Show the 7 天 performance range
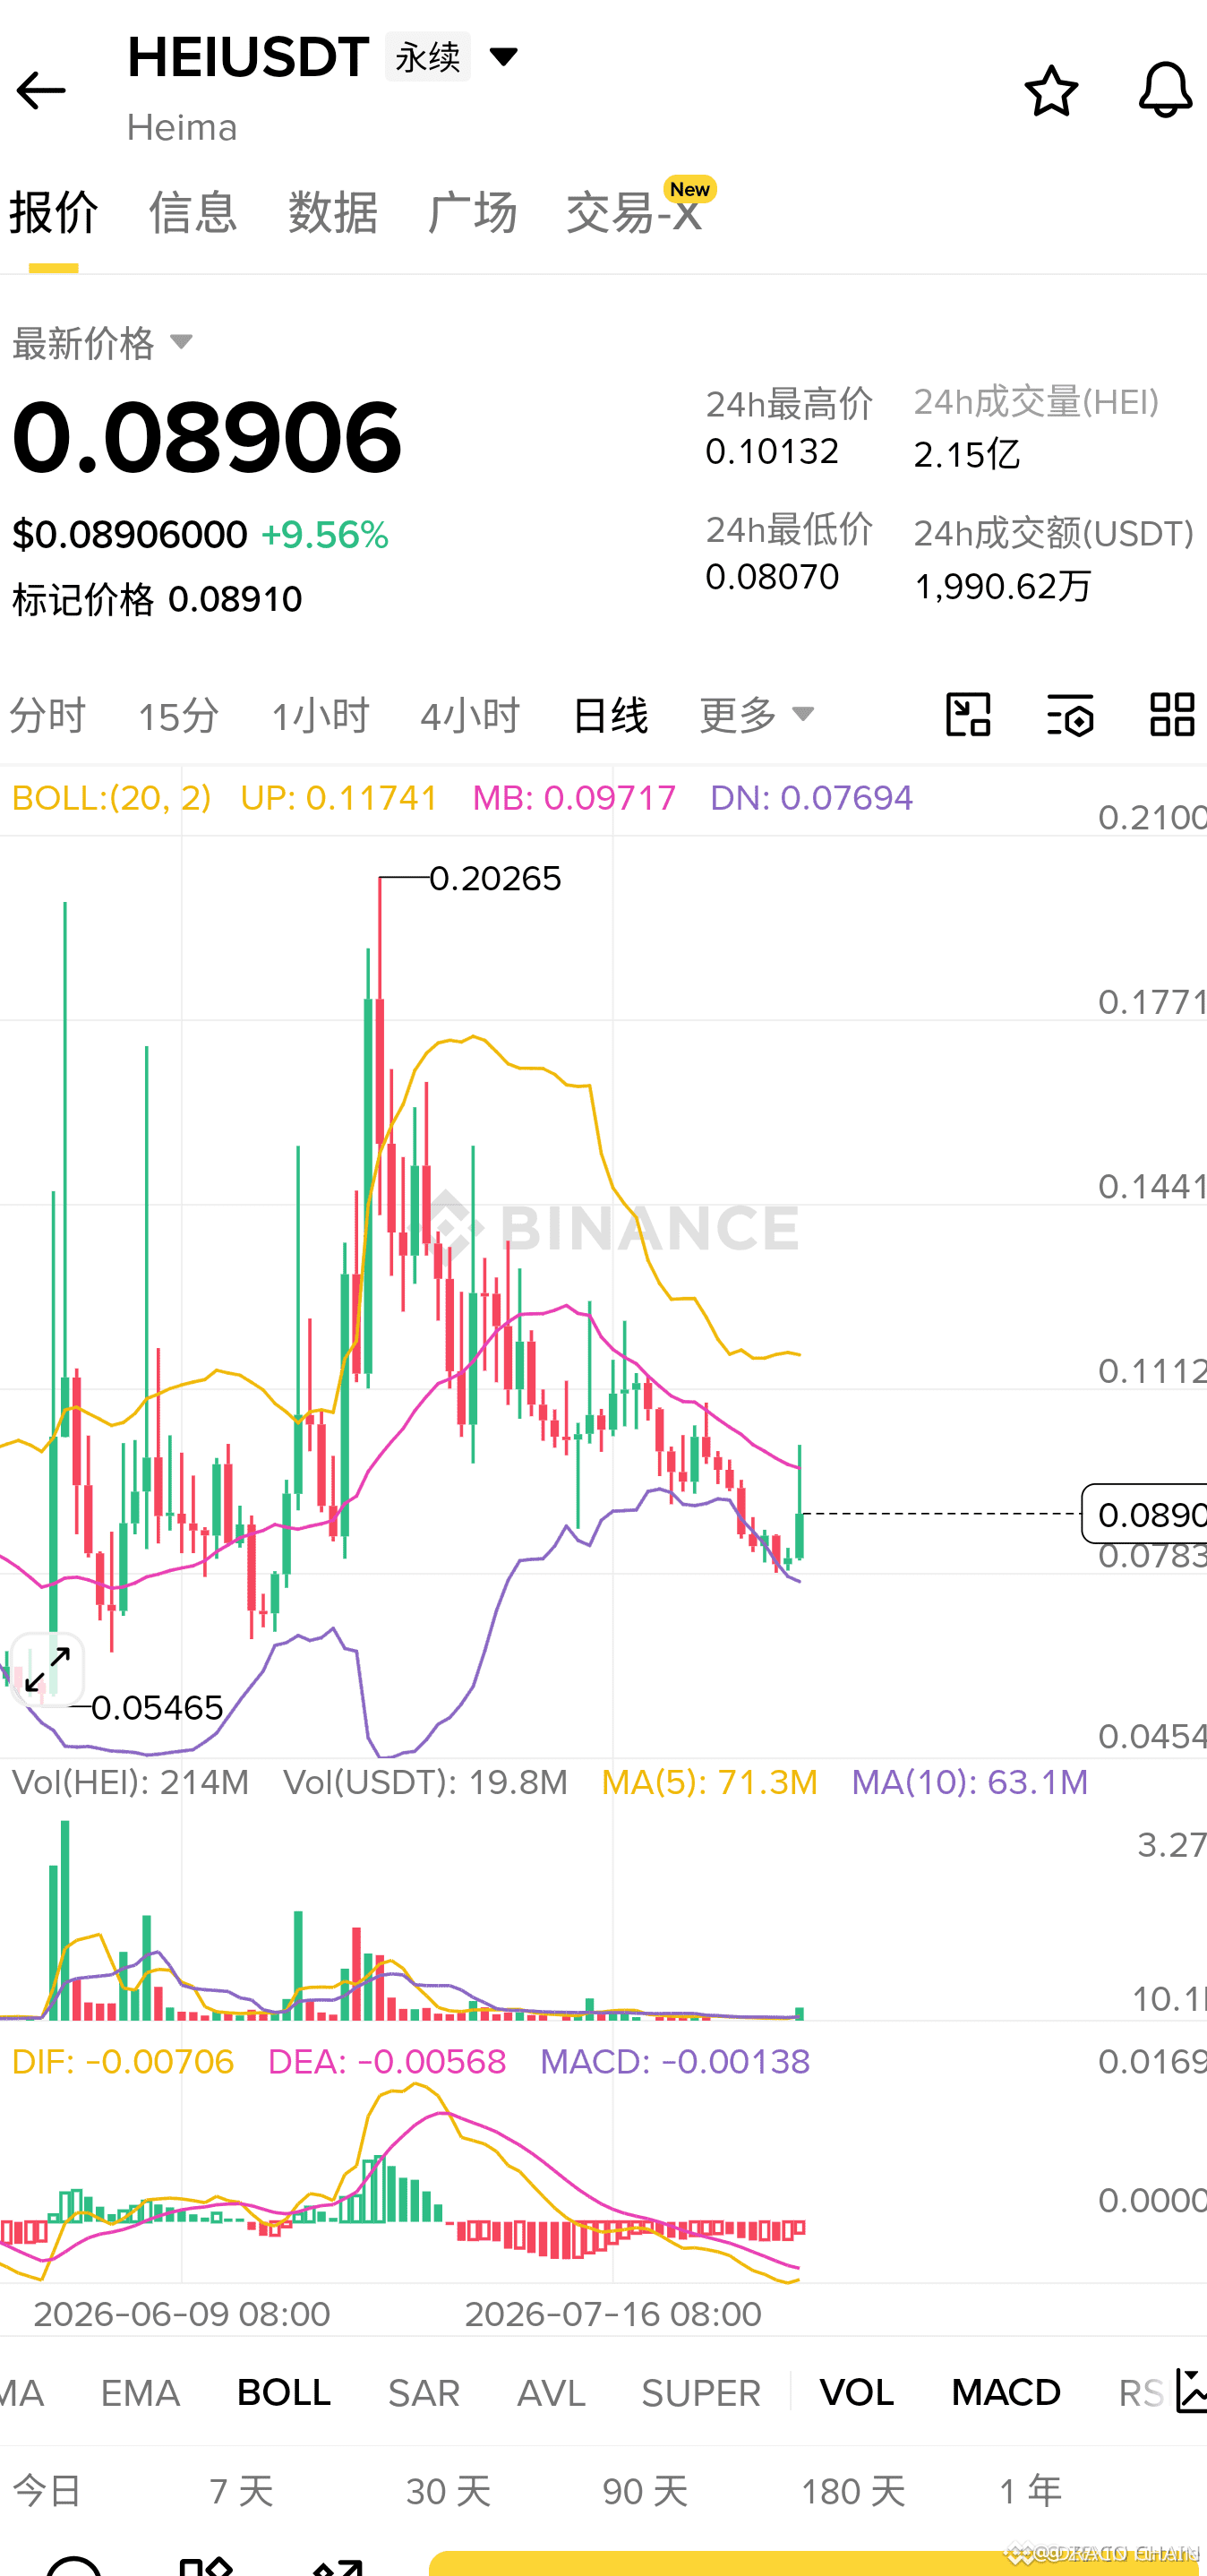The height and width of the screenshot is (2576, 1207). (242, 2491)
